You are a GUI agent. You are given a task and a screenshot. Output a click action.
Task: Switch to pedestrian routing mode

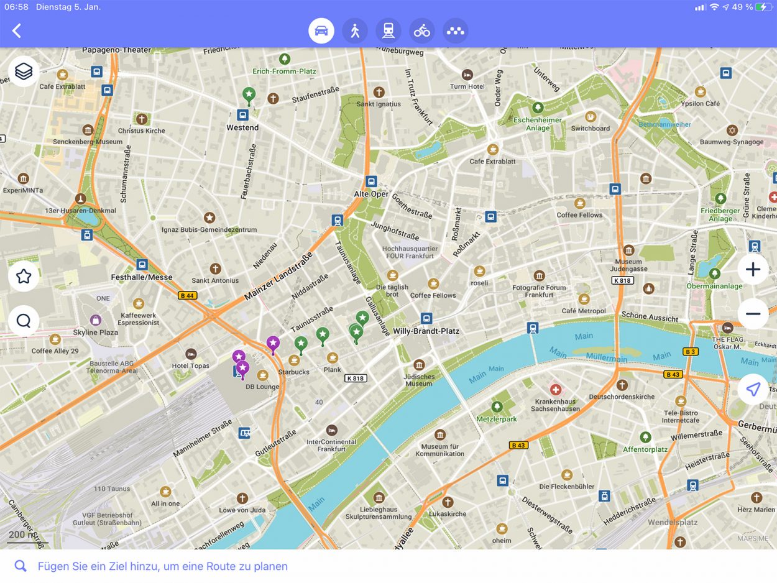point(355,30)
